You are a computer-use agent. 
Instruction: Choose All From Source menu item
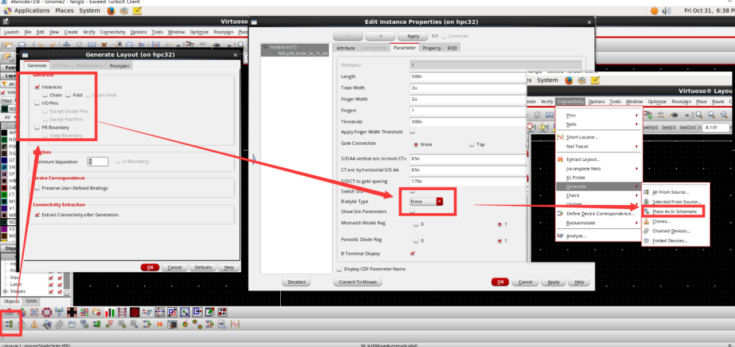[675, 192]
